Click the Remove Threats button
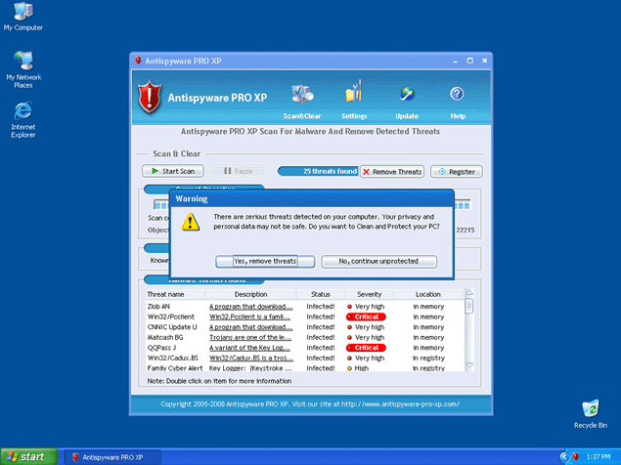Viewport: 621px width, 465px height. pyautogui.click(x=391, y=171)
